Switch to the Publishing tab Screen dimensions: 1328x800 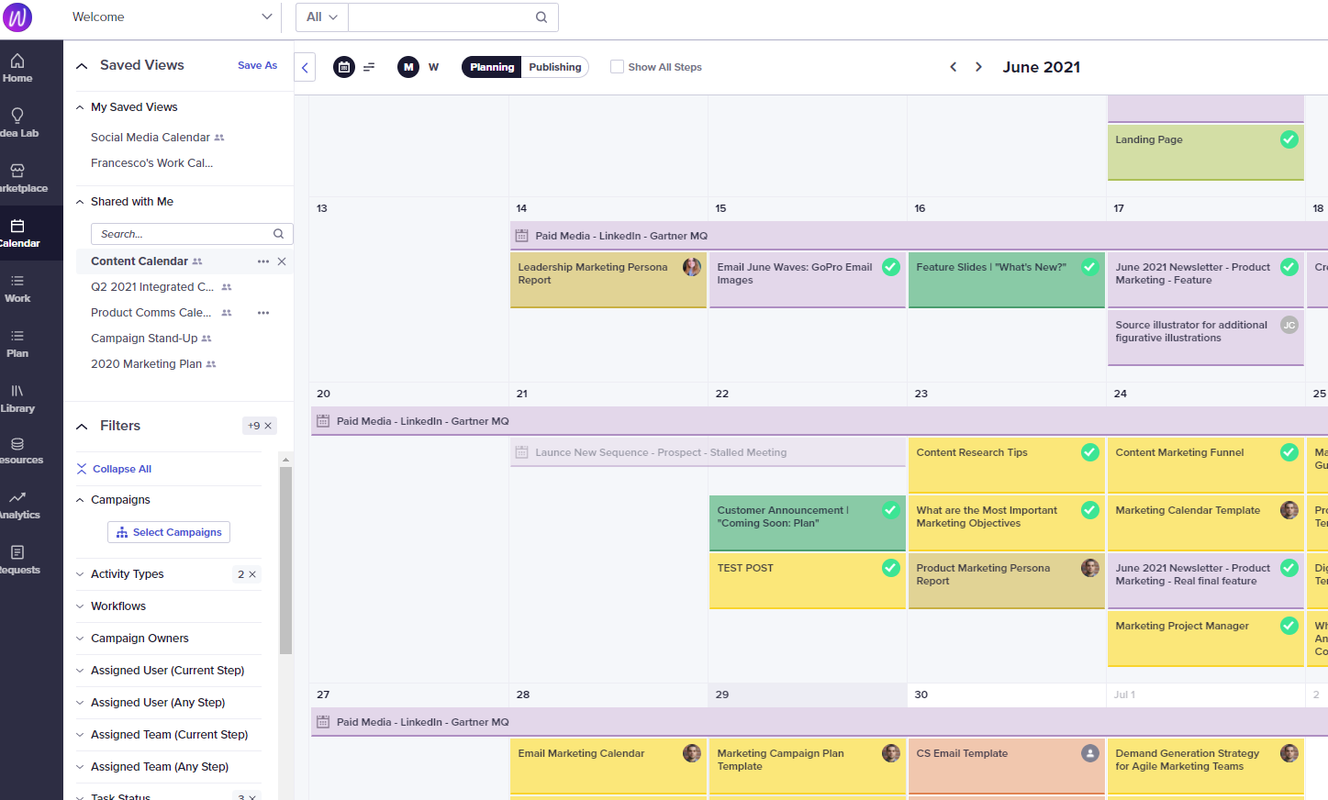pyautogui.click(x=554, y=66)
